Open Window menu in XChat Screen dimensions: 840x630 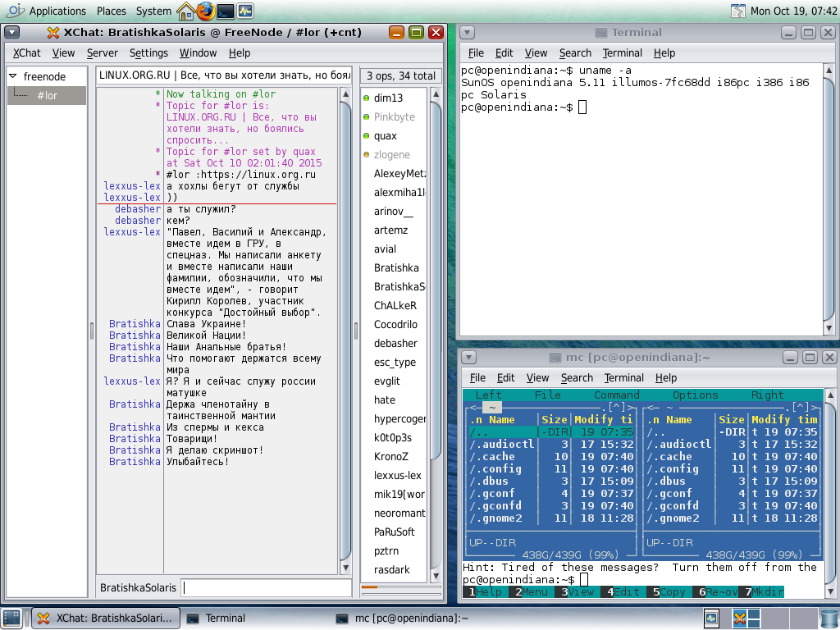[198, 53]
